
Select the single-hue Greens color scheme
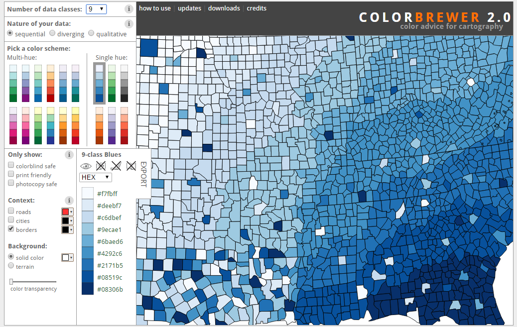111,83
